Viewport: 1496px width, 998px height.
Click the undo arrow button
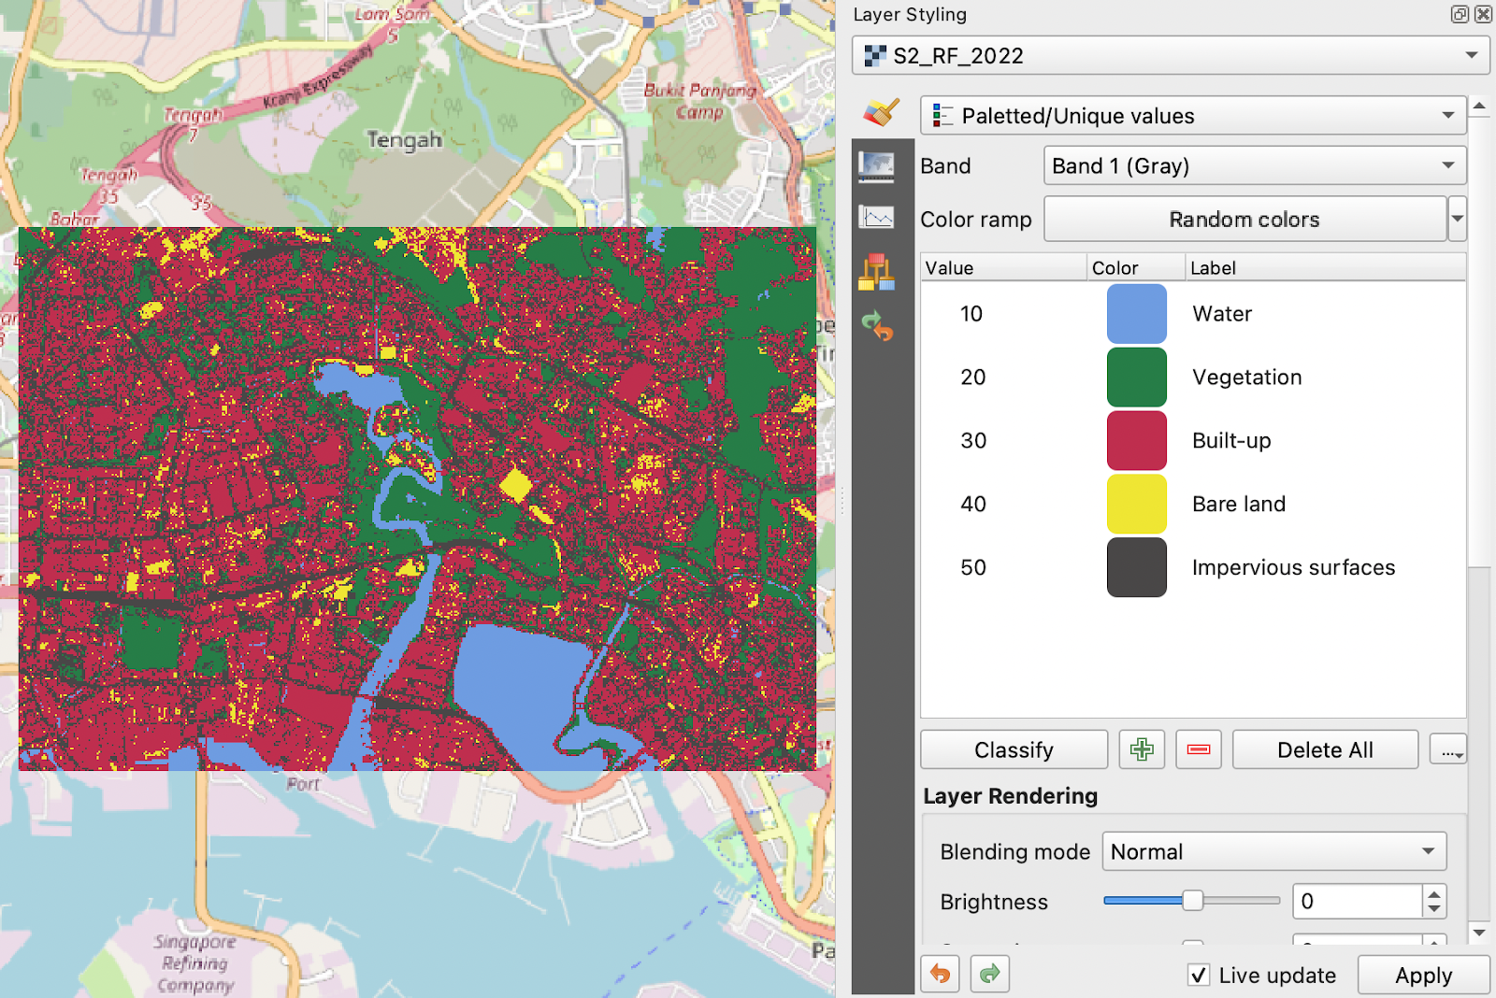click(x=941, y=975)
